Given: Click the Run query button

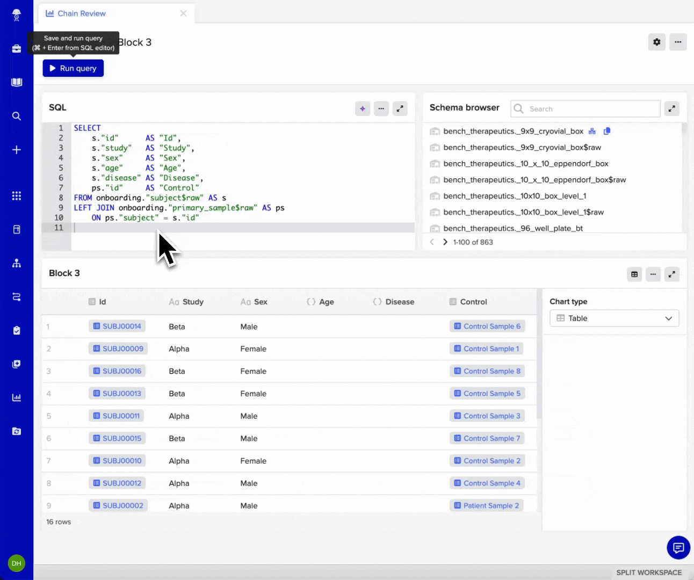Looking at the screenshot, I should [x=73, y=68].
